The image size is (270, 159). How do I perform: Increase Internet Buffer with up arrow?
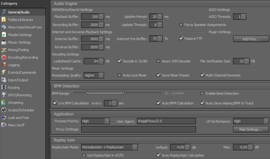point(102,37)
